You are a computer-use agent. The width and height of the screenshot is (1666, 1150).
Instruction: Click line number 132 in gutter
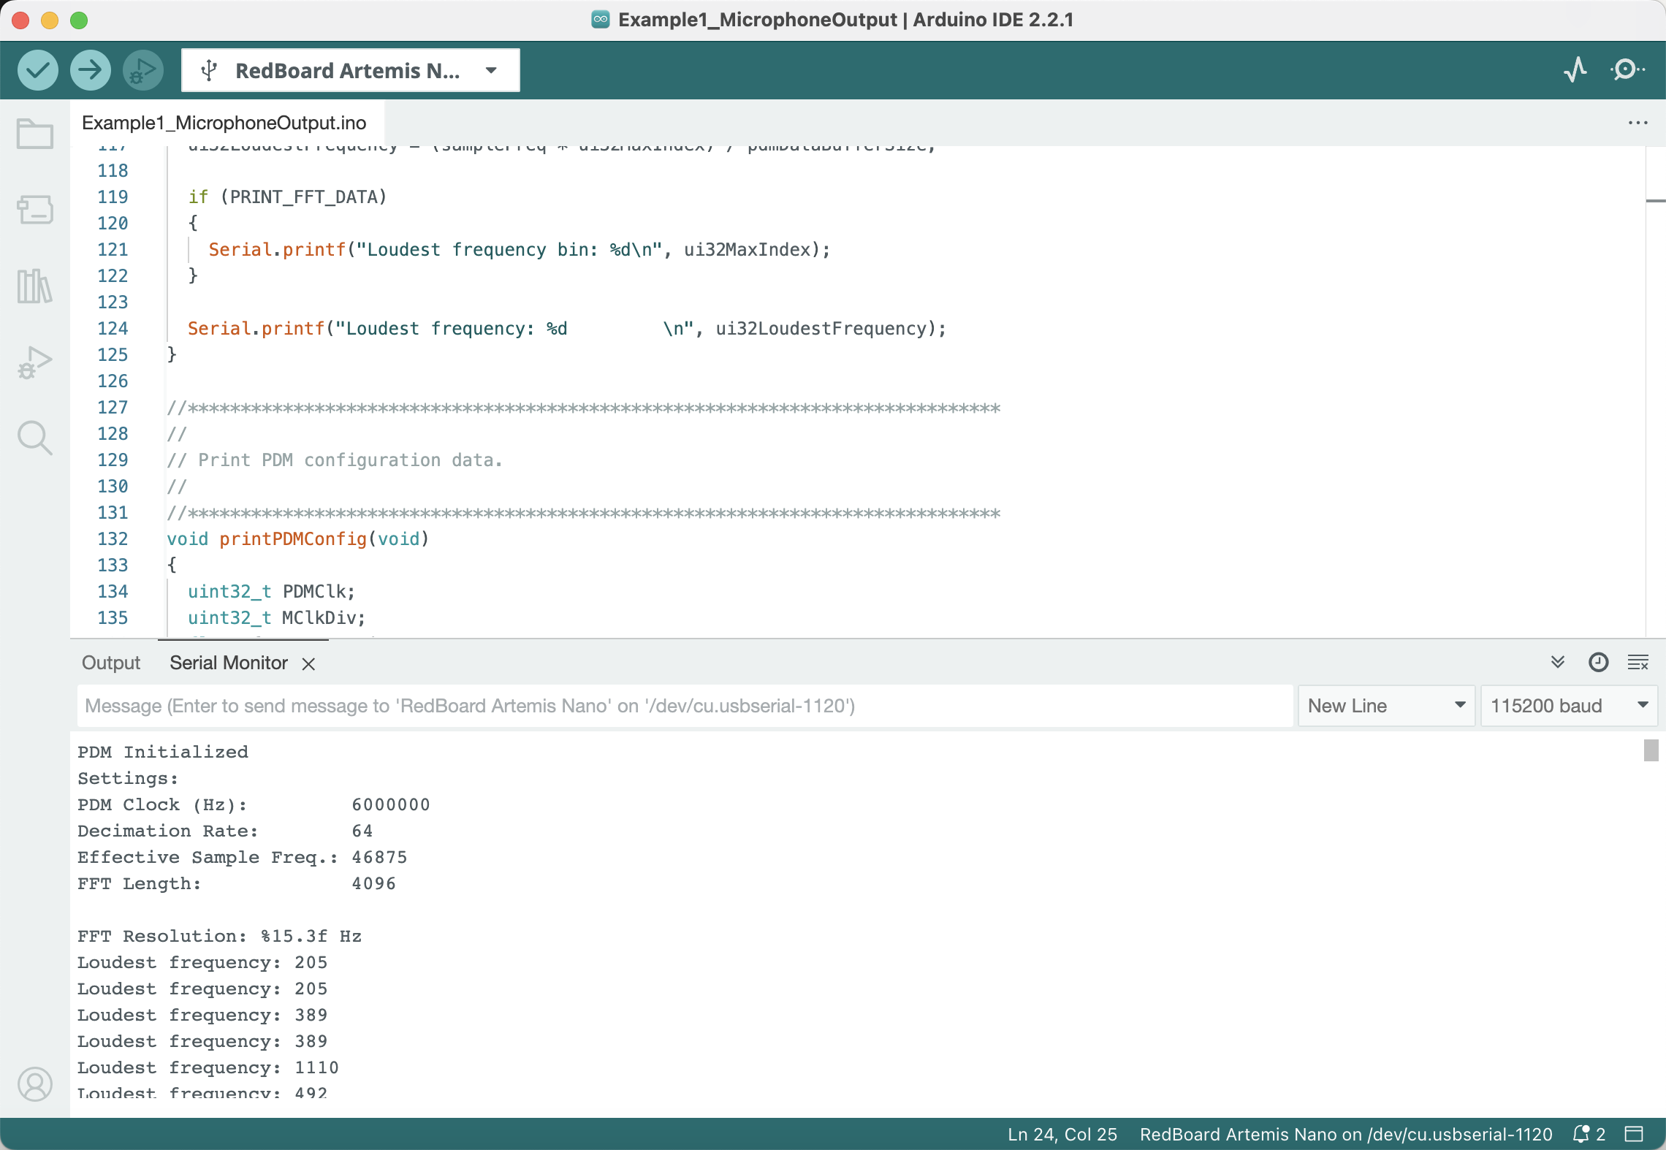click(x=113, y=539)
